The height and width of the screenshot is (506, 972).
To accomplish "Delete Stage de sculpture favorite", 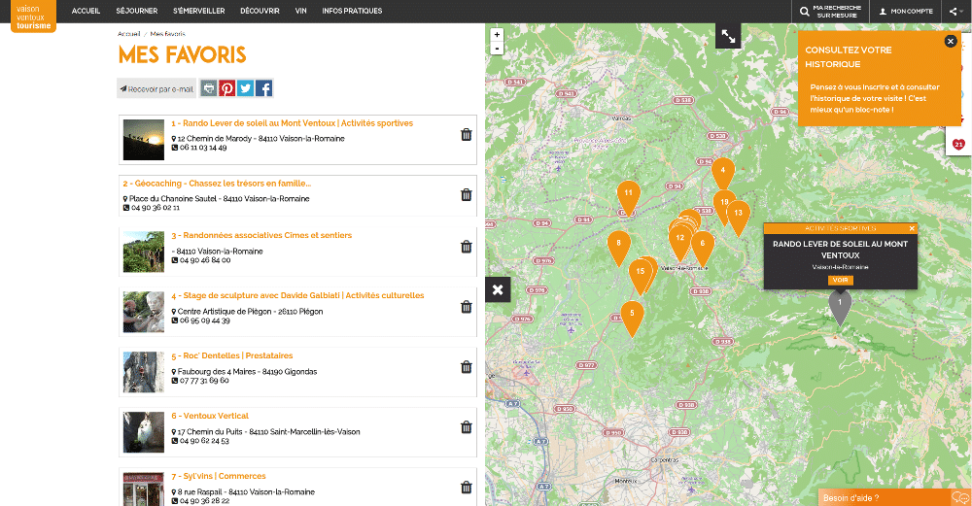I will coord(467,307).
